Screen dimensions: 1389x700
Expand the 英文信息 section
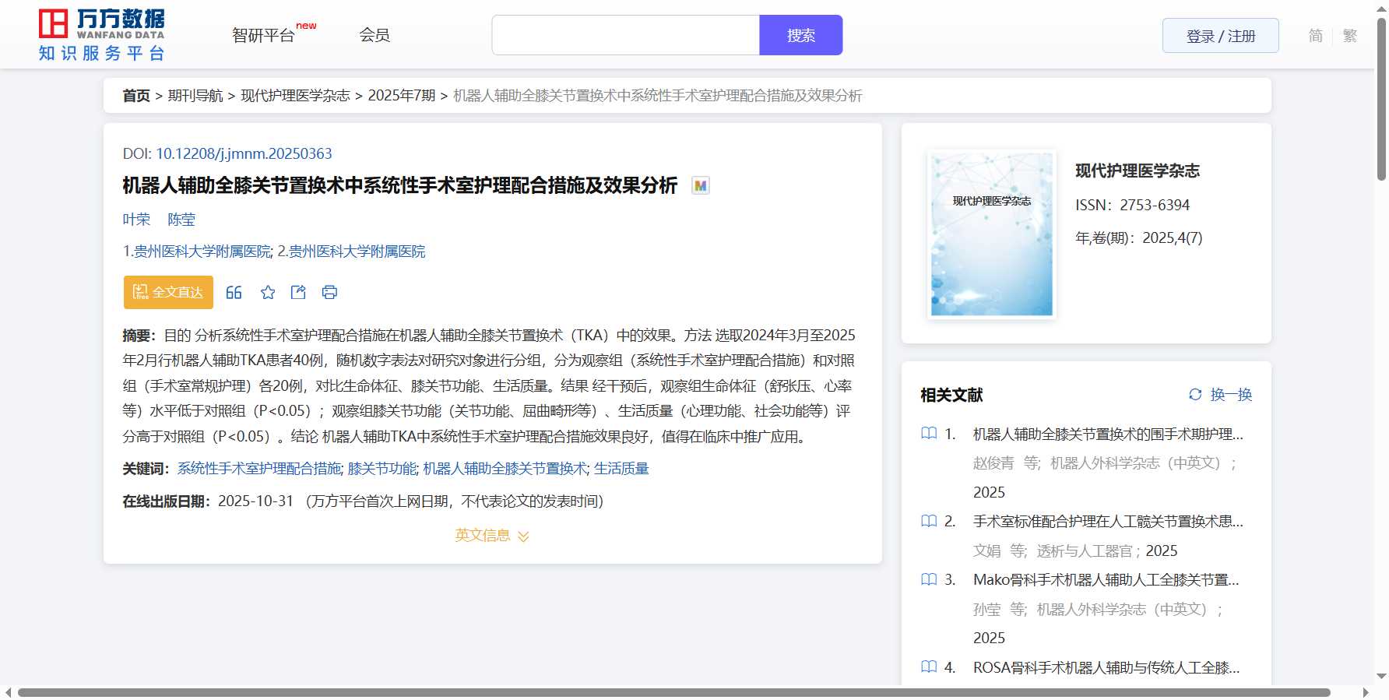pyautogui.click(x=492, y=536)
